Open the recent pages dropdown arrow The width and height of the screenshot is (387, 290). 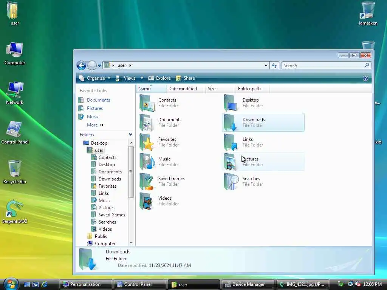pos(99,66)
